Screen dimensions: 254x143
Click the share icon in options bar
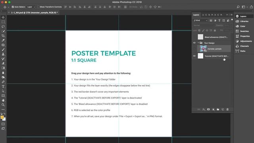[251, 7]
